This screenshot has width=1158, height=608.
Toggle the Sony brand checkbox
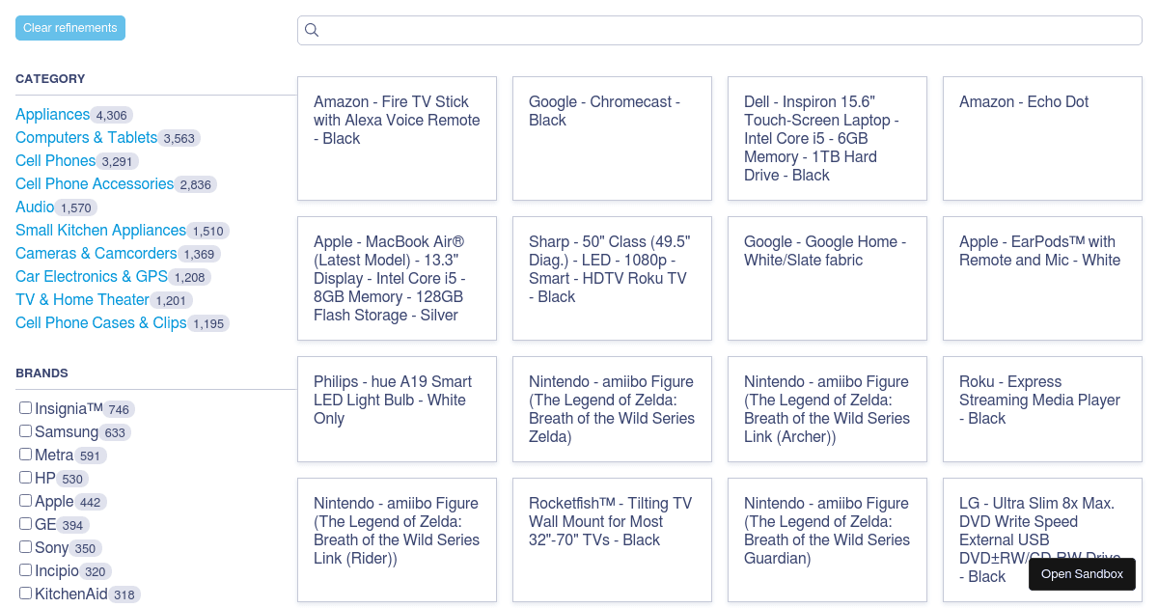(x=26, y=547)
